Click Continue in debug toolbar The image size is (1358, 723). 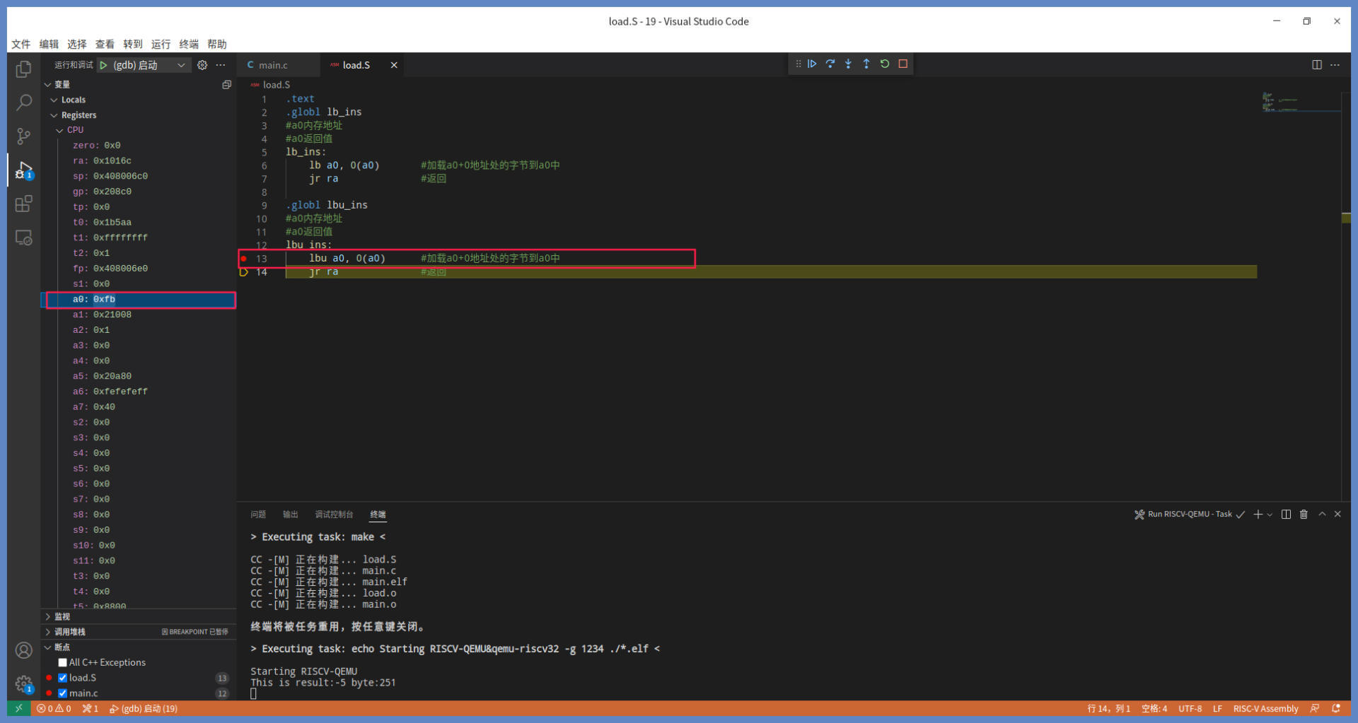pyautogui.click(x=812, y=64)
